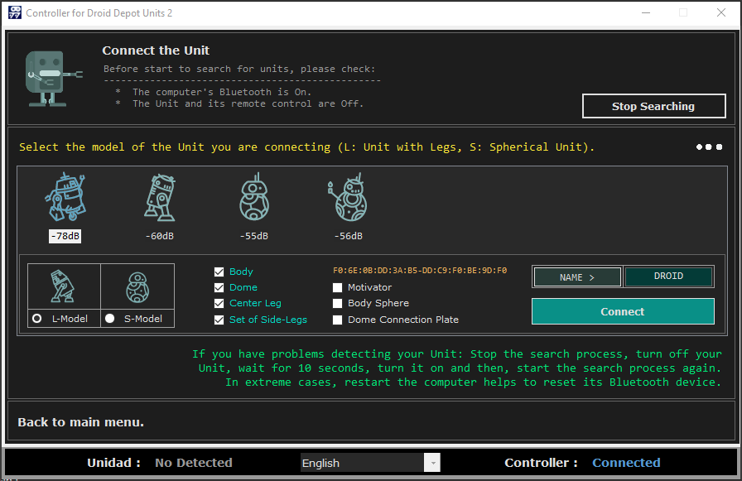Click the -55dB signal label

coord(254,236)
